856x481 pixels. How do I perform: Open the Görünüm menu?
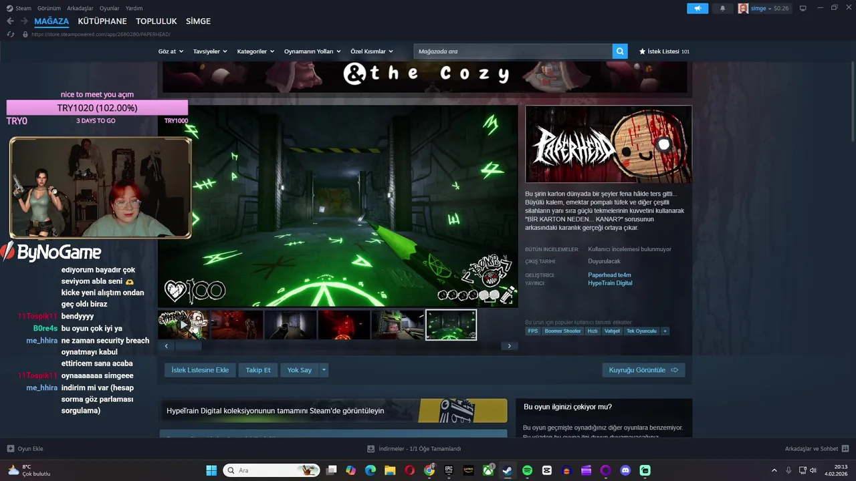point(49,8)
